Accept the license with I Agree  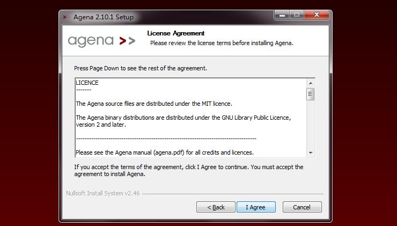(256, 207)
